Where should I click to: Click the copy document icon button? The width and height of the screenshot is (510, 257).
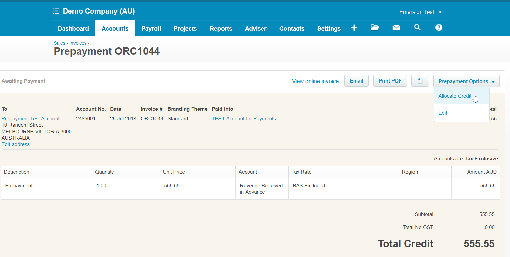(420, 81)
